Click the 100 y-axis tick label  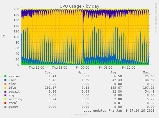tap(16, 37)
